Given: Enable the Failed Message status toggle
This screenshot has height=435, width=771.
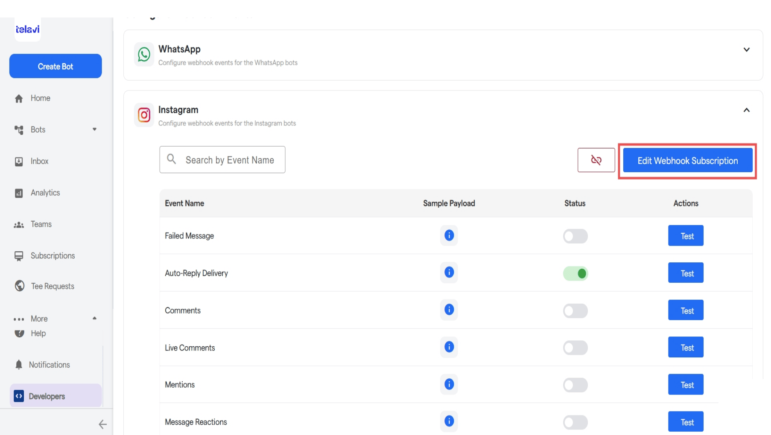Looking at the screenshot, I should (x=575, y=236).
